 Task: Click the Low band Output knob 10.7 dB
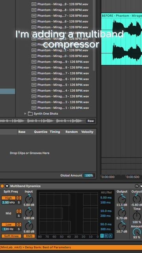[x=122, y=226]
